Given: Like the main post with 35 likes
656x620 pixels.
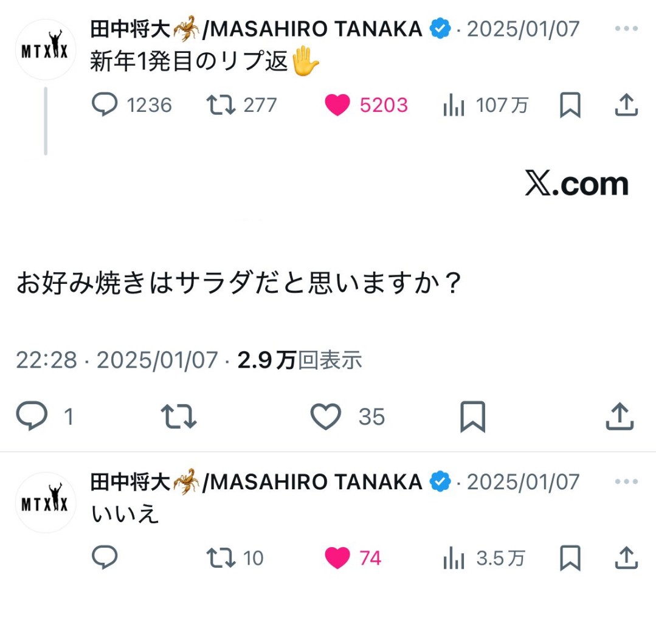Looking at the screenshot, I should (x=326, y=416).
